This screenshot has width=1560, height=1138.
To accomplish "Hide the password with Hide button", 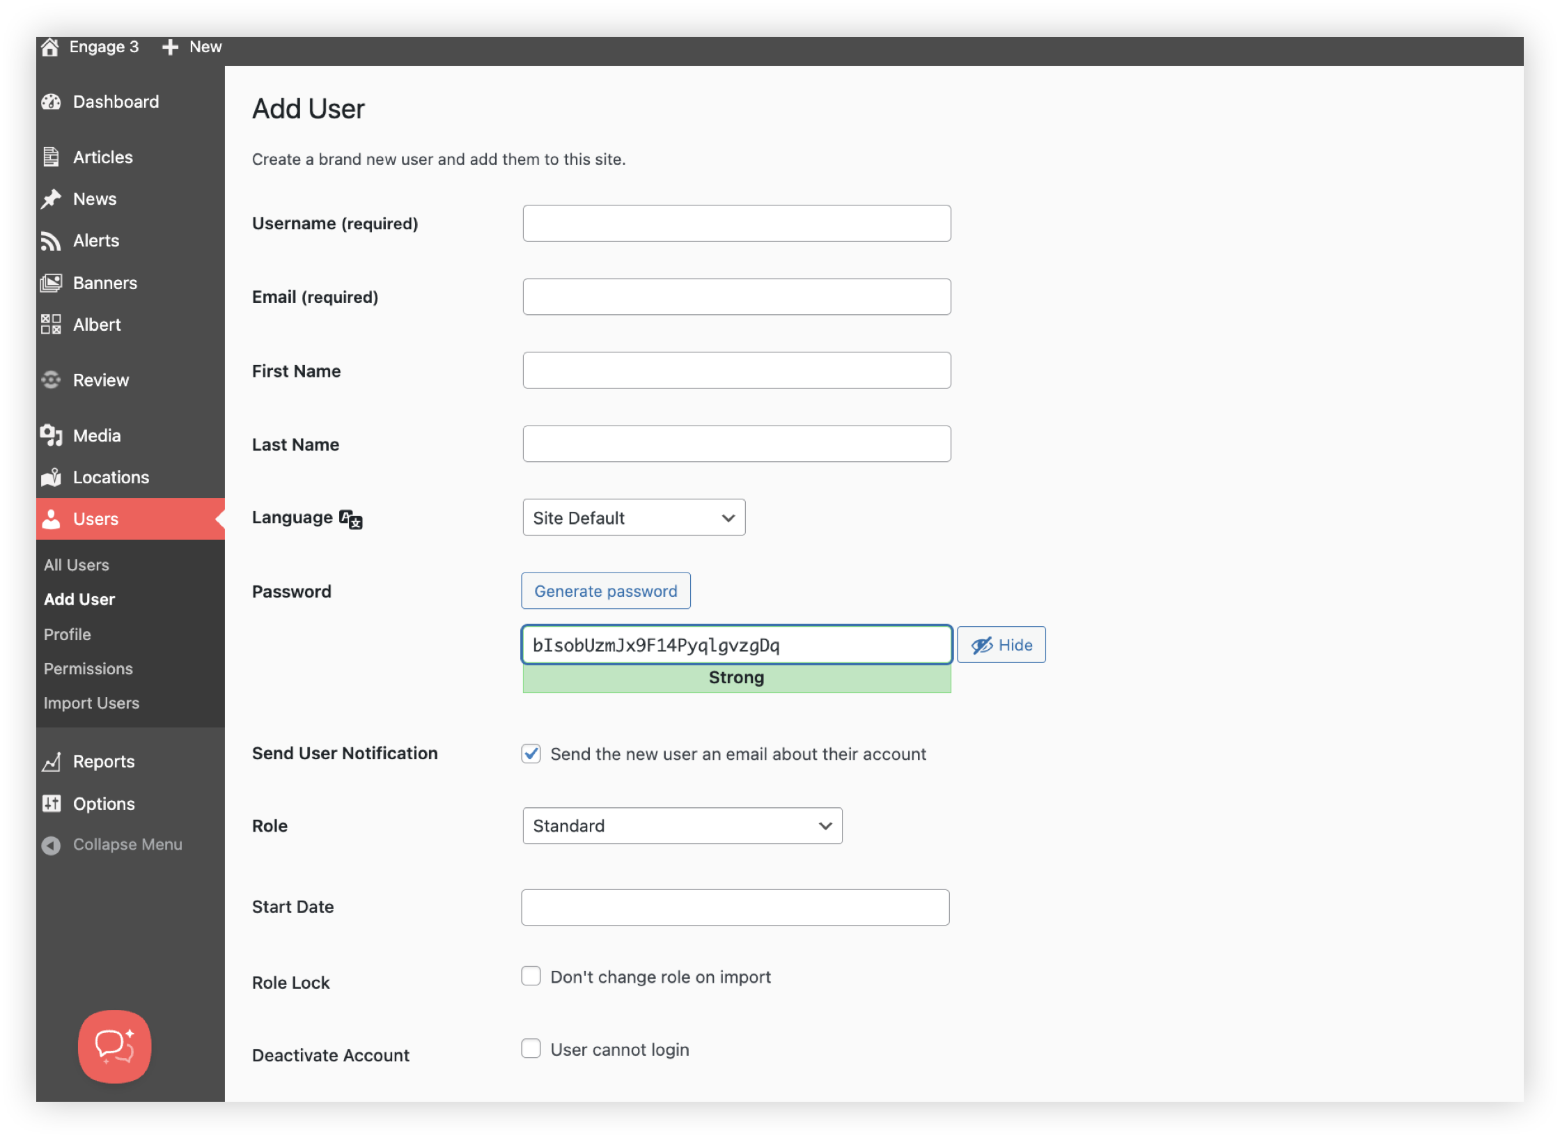I will click(x=1001, y=645).
